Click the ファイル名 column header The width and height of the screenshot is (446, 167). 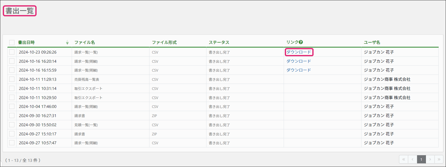[x=85, y=42]
